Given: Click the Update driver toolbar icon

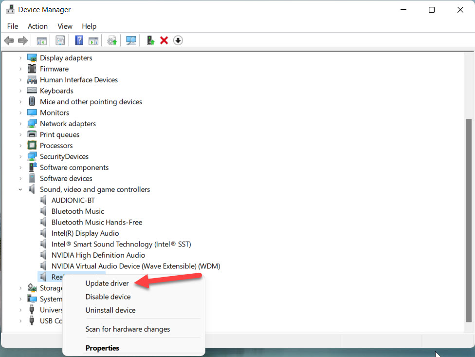Looking at the screenshot, I should point(111,40).
